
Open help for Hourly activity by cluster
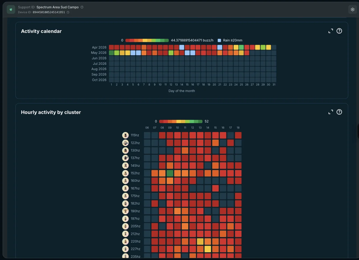339,112
